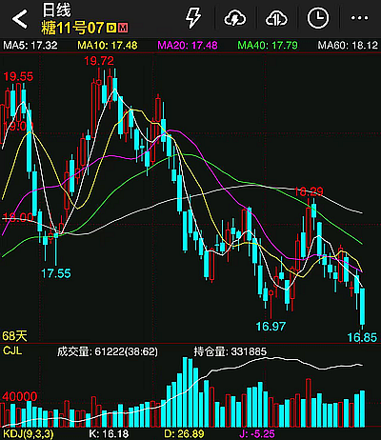Open the cloud chart sync icon
Image resolution: width=381 pixels, height=440 pixels.
[276, 18]
